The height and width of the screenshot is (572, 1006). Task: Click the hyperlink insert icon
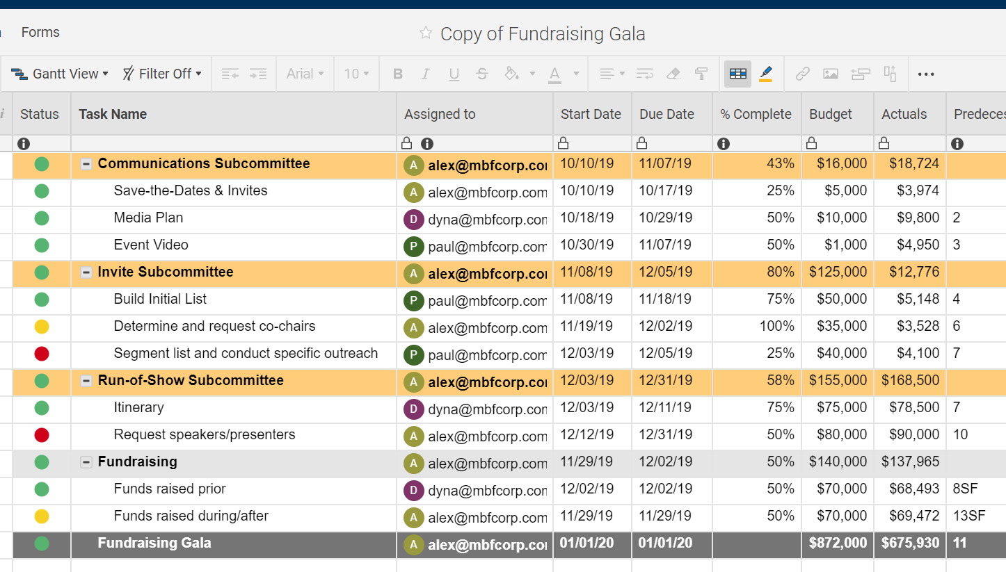coord(803,74)
